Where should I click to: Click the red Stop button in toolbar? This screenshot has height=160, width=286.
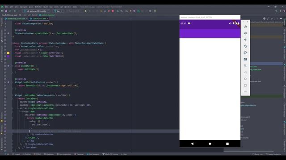point(113,11)
